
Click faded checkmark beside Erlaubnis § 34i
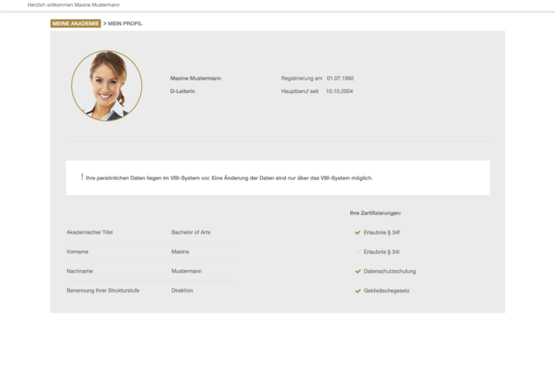click(358, 252)
